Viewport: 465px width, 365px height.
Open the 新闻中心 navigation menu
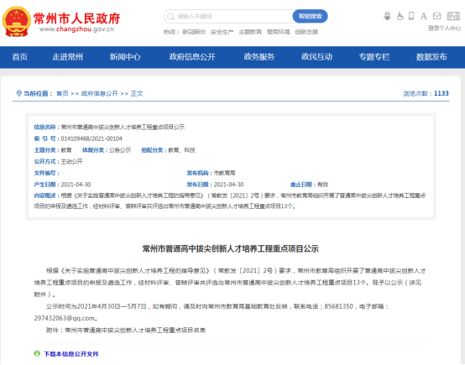tap(125, 57)
